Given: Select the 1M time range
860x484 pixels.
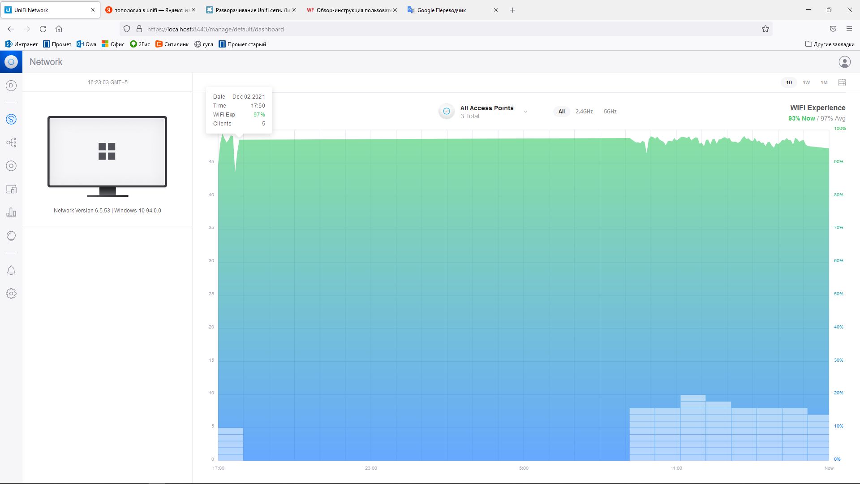Looking at the screenshot, I should [824, 82].
